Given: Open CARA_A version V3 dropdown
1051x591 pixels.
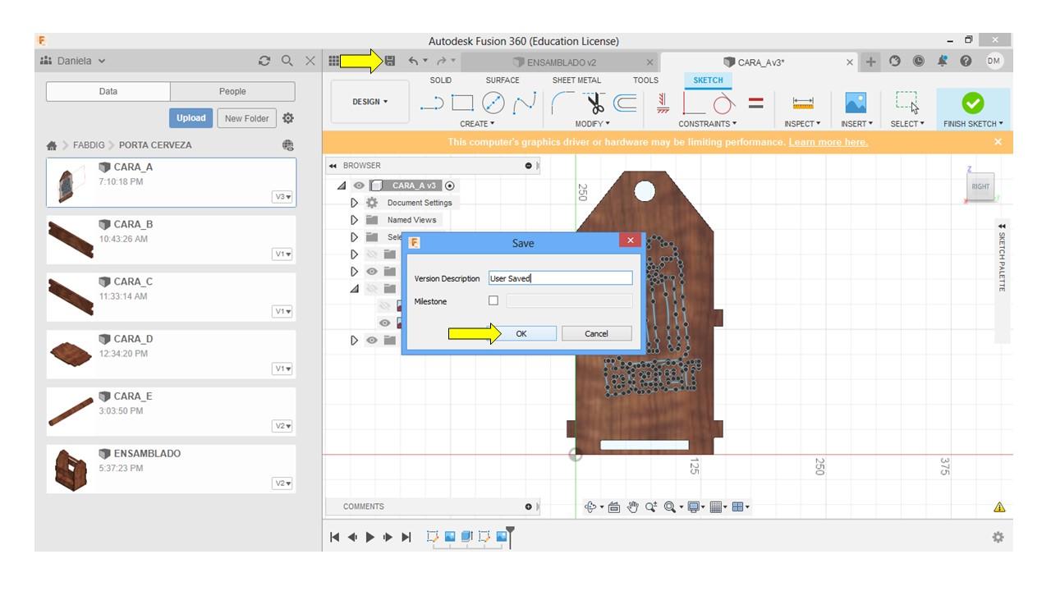Looking at the screenshot, I should point(282,197).
